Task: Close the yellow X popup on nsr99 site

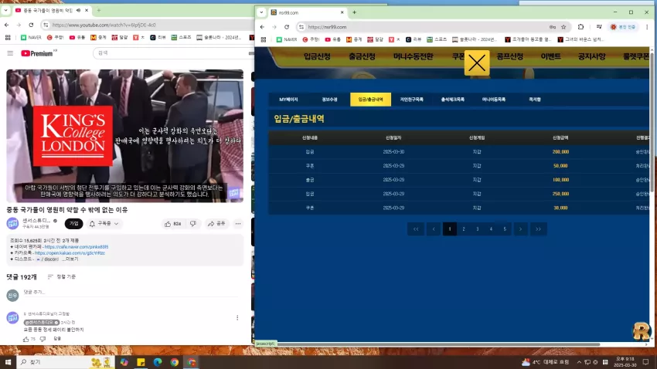Action: [x=477, y=63]
